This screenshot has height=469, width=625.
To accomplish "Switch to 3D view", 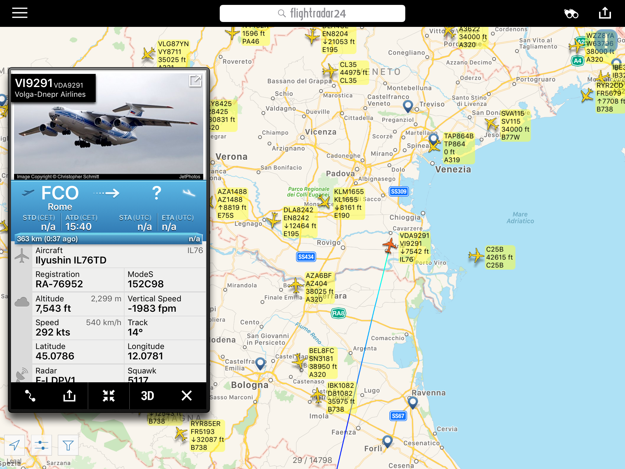I will point(147,396).
